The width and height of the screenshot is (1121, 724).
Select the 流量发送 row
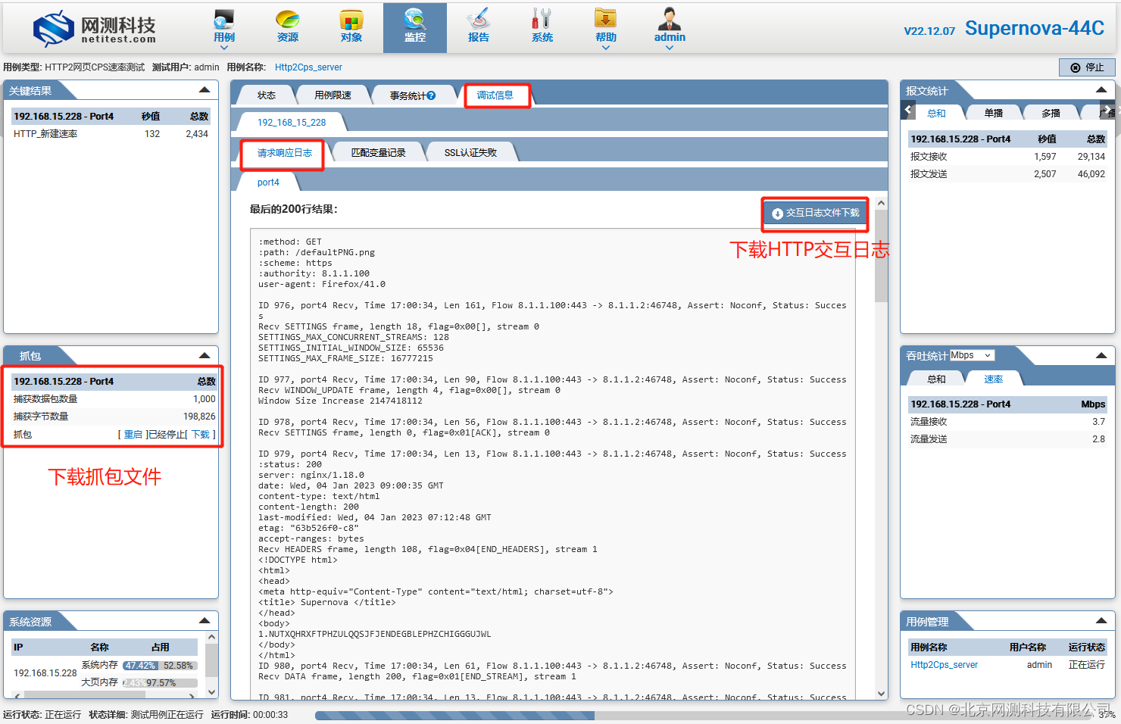[x=1007, y=439]
